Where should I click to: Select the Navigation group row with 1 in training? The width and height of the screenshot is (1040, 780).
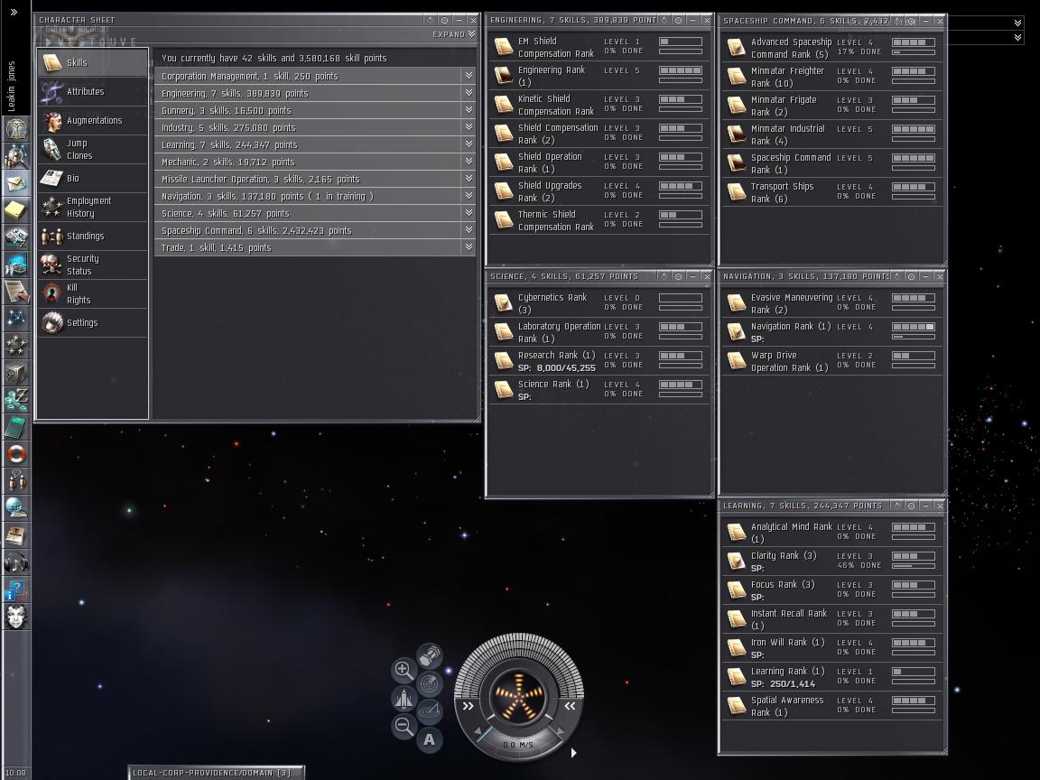pyautogui.click(x=315, y=196)
